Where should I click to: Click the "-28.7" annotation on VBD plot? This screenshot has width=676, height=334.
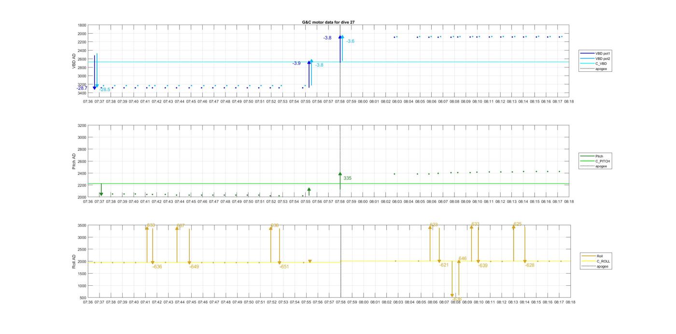click(x=82, y=88)
